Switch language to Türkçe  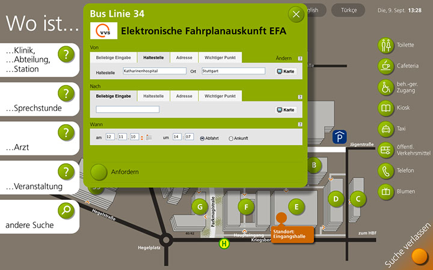tap(349, 10)
